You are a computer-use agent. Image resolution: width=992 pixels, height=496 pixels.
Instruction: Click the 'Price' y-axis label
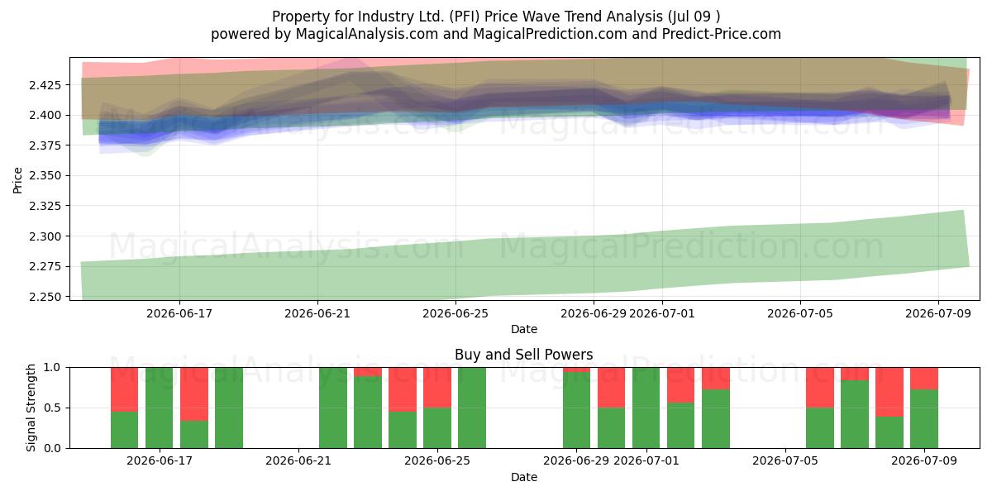[18, 179]
